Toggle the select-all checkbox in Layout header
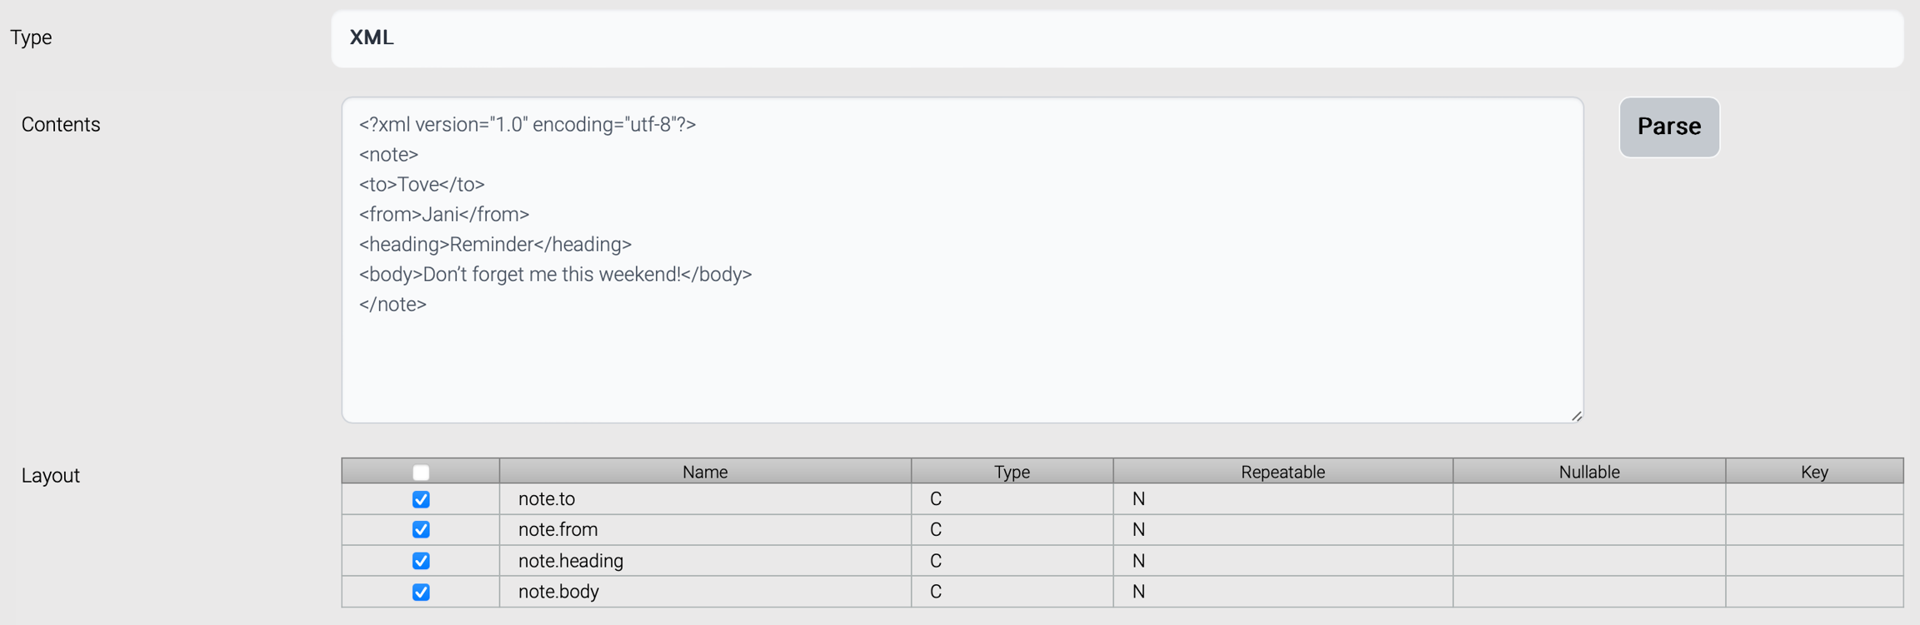 pyautogui.click(x=421, y=472)
